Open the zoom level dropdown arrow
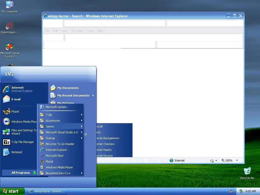The image size is (260, 195). (237, 160)
